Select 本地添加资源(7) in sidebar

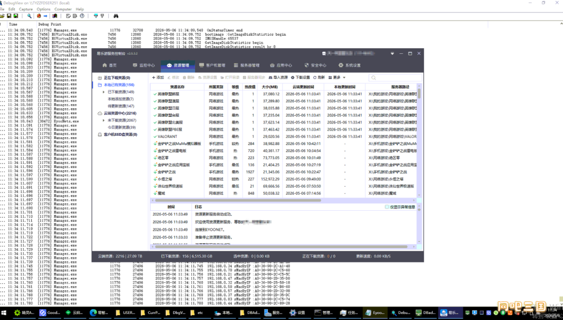point(120,99)
